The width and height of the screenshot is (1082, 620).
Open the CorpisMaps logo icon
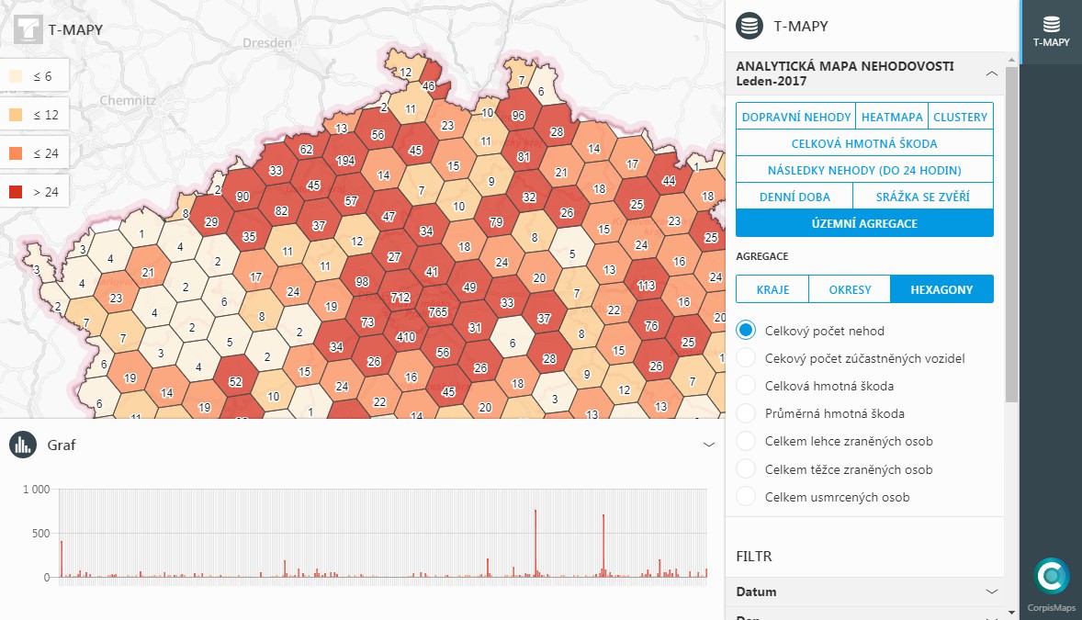pos(1051,576)
